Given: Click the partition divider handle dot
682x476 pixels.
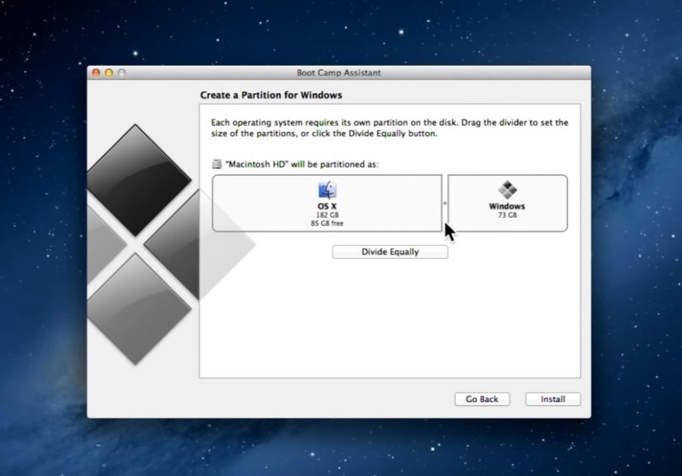Looking at the screenshot, I should [444, 203].
